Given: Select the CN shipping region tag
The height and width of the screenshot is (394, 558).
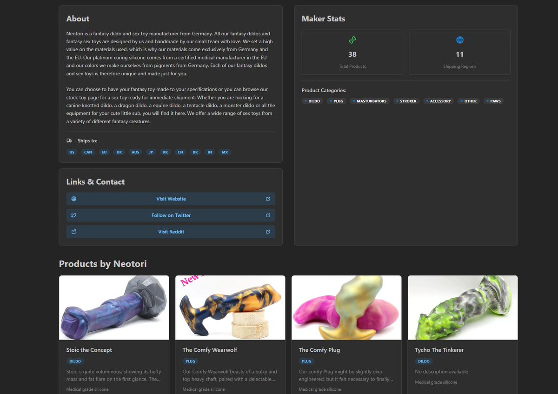Looking at the screenshot, I should (x=180, y=152).
